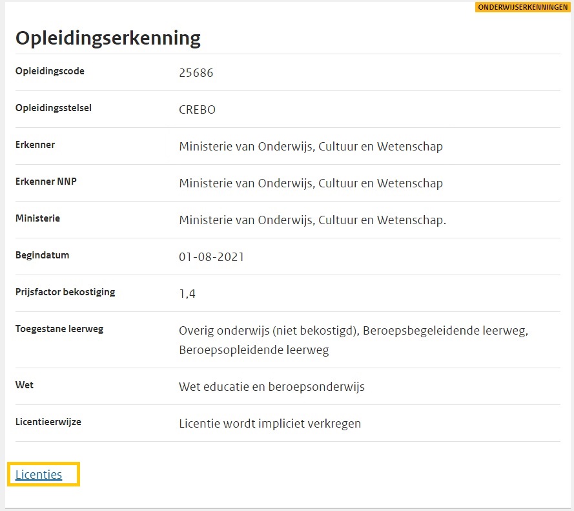Viewport: 574px width, 511px height.
Task: Click the Opleidingserkenning heading
Action: coord(108,38)
